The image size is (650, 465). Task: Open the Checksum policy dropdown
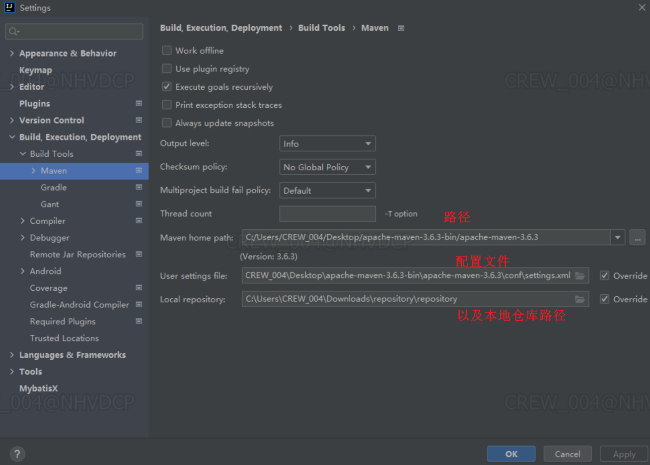327,167
